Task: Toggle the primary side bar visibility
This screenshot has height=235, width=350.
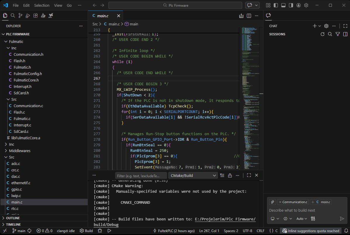Action: [276, 5]
